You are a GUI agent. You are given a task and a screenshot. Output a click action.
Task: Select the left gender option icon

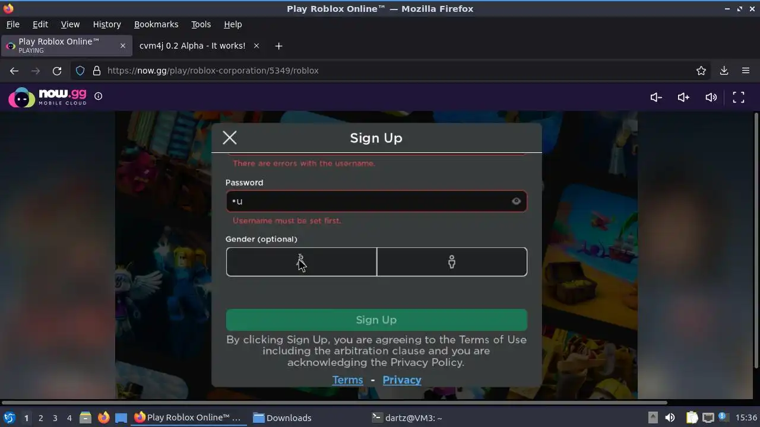coord(301,262)
